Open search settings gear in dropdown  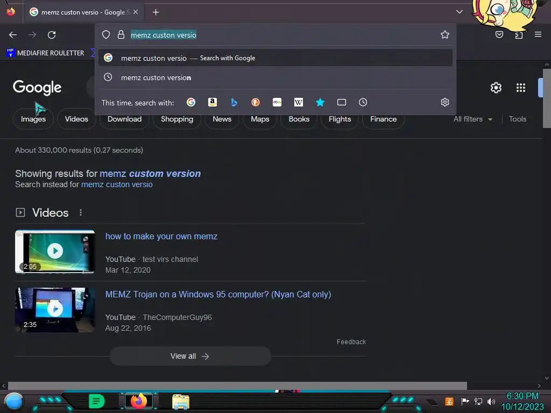point(445,102)
